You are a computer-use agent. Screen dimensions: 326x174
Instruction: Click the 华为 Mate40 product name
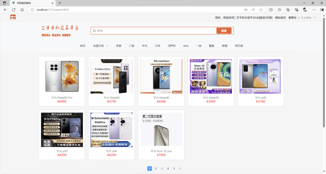tap(161, 98)
